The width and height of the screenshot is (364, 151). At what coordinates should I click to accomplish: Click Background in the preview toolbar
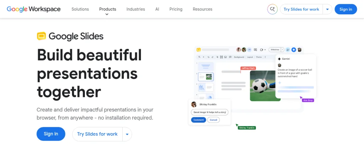[x=239, y=57]
